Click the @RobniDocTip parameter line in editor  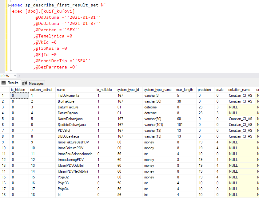tap(62, 61)
